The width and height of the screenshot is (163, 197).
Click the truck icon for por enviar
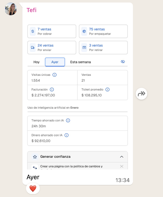click(x=33, y=48)
